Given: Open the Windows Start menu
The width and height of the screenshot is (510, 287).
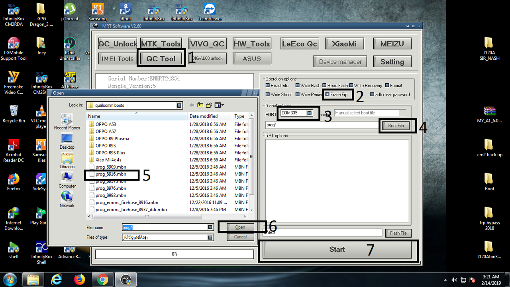Looking at the screenshot, I should tap(9, 280).
